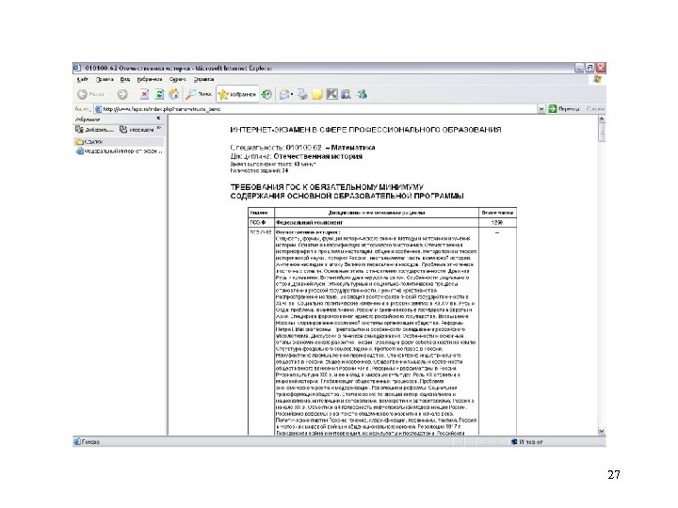Click inside the URL address field
Screen dimensions: 678x508
pos(319,109)
